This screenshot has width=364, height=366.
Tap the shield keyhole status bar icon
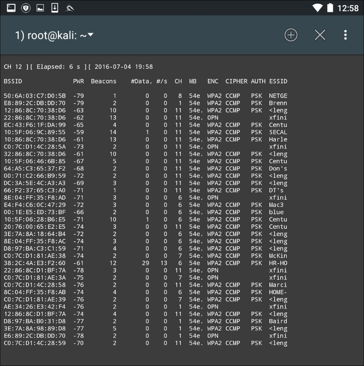click(26, 8)
